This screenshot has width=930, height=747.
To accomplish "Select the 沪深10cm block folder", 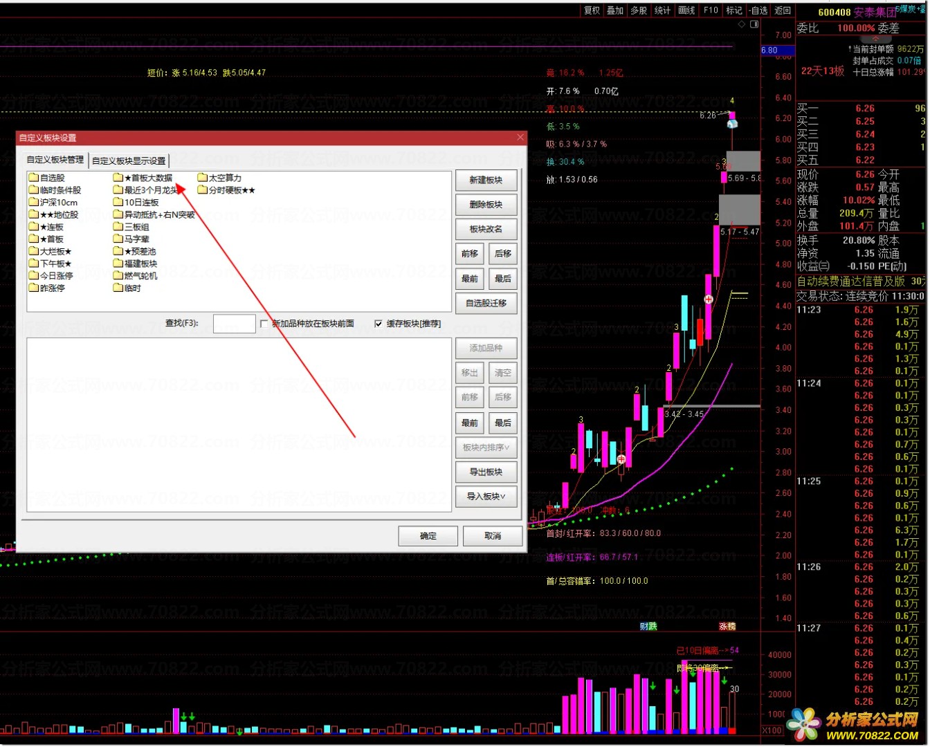I will pos(53,203).
